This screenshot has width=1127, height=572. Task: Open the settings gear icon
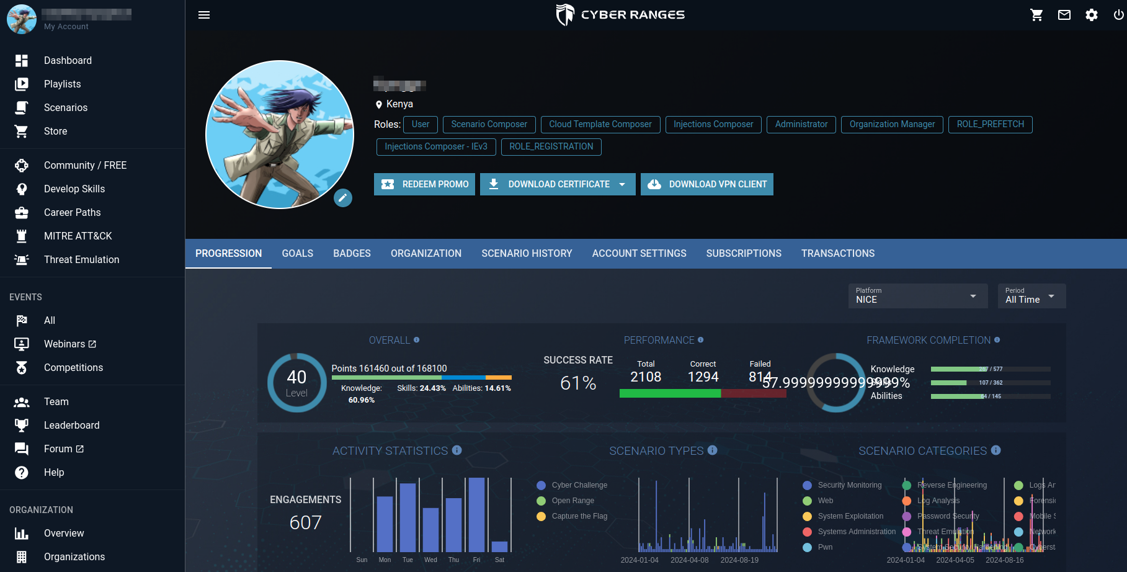pos(1092,15)
